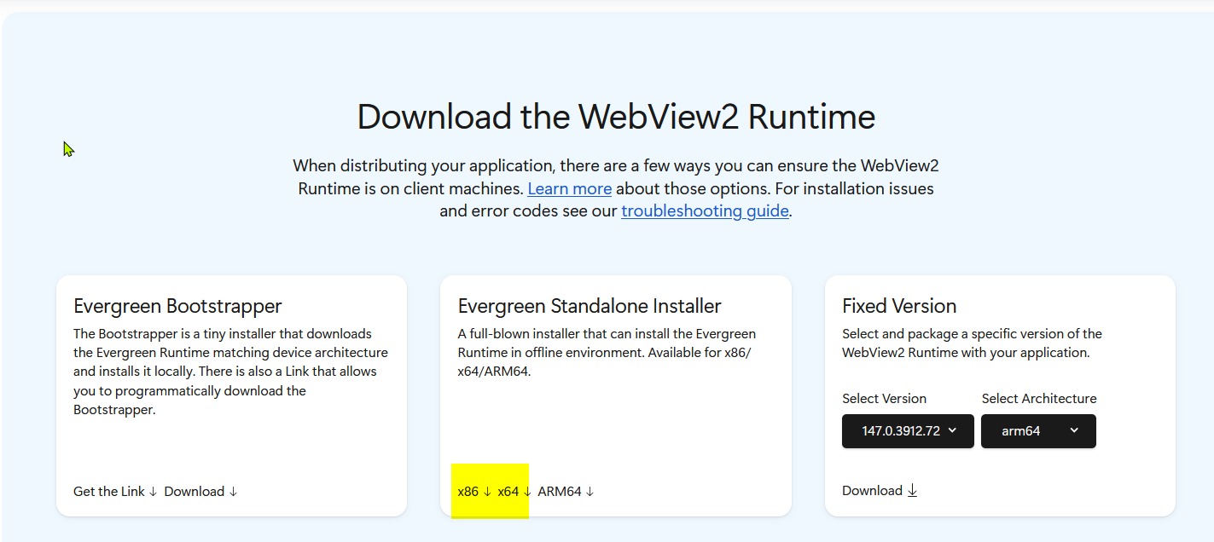Click the down arrow icon after x86
Image resolution: width=1214 pixels, height=542 pixels.
(x=487, y=492)
